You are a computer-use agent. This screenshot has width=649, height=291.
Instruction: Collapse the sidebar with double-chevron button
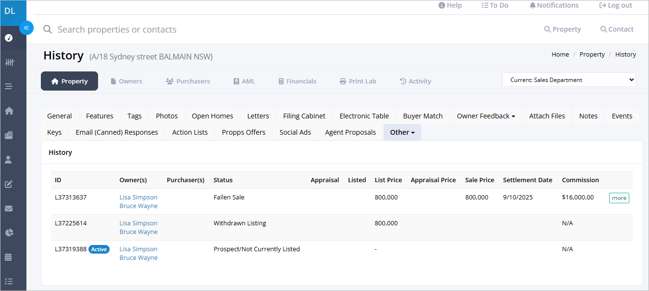(26, 28)
